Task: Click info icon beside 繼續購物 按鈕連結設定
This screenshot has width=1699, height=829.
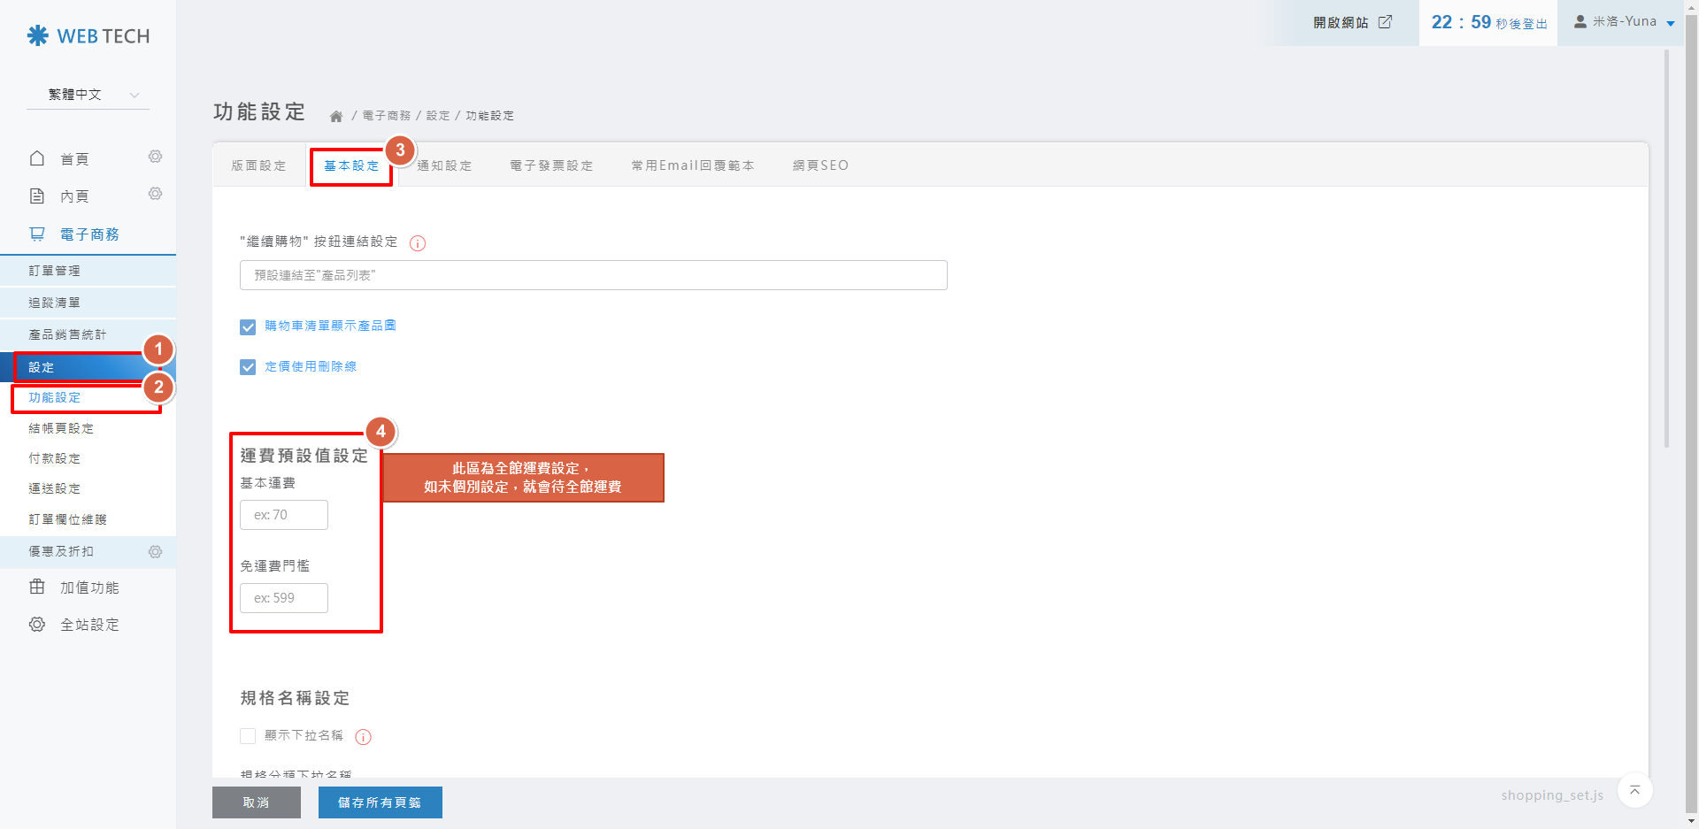Action: [x=418, y=243]
